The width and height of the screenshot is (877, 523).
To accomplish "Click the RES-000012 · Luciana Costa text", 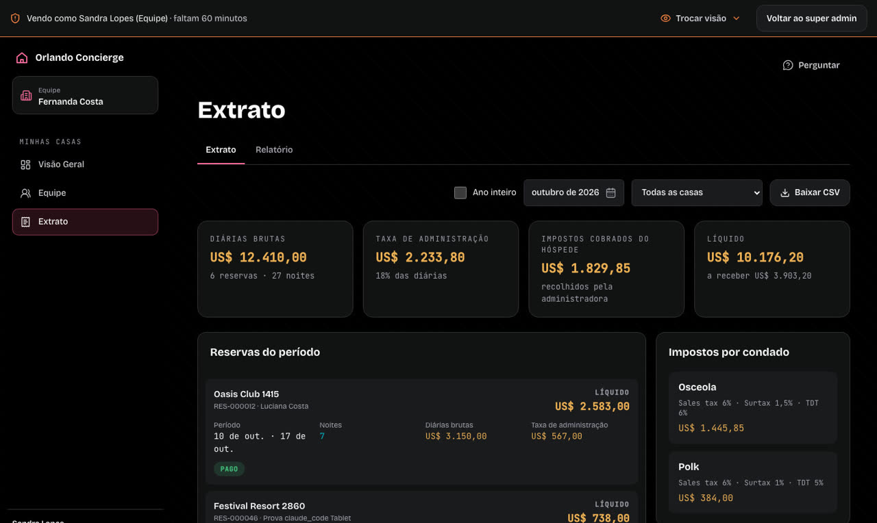I will point(261,406).
